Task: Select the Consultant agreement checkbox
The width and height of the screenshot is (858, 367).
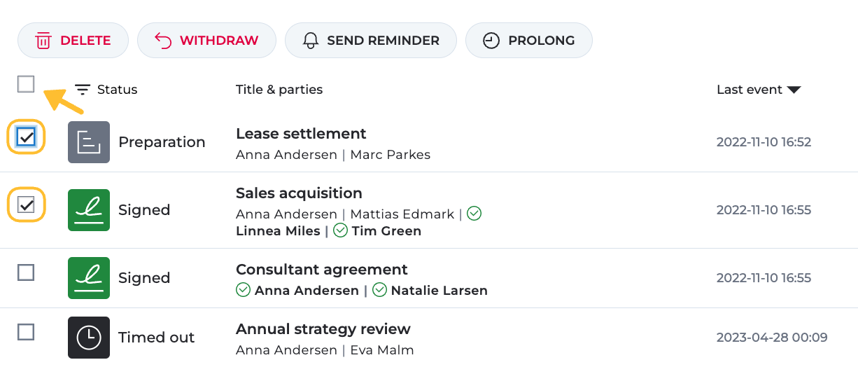Action: 26,272
